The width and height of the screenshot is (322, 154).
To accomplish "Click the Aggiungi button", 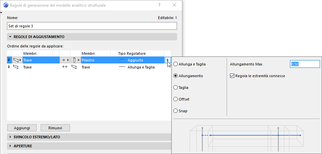I will (22, 128).
